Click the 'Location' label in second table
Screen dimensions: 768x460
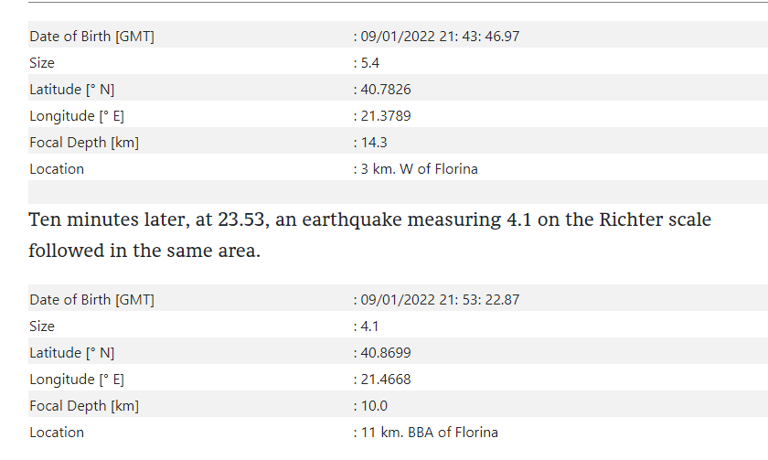[x=57, y=433]
